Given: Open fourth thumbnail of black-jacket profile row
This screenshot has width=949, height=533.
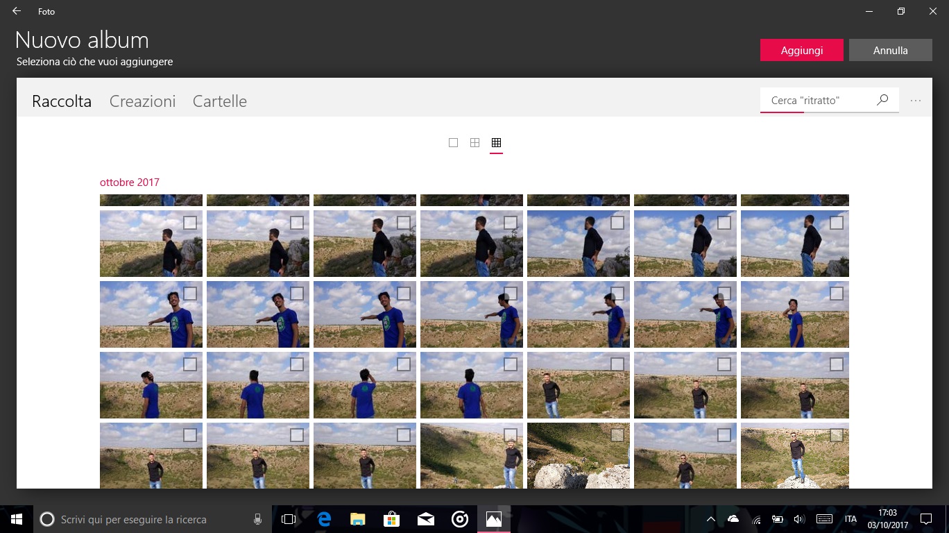Looking at the screenshot, I should (472, 244).
